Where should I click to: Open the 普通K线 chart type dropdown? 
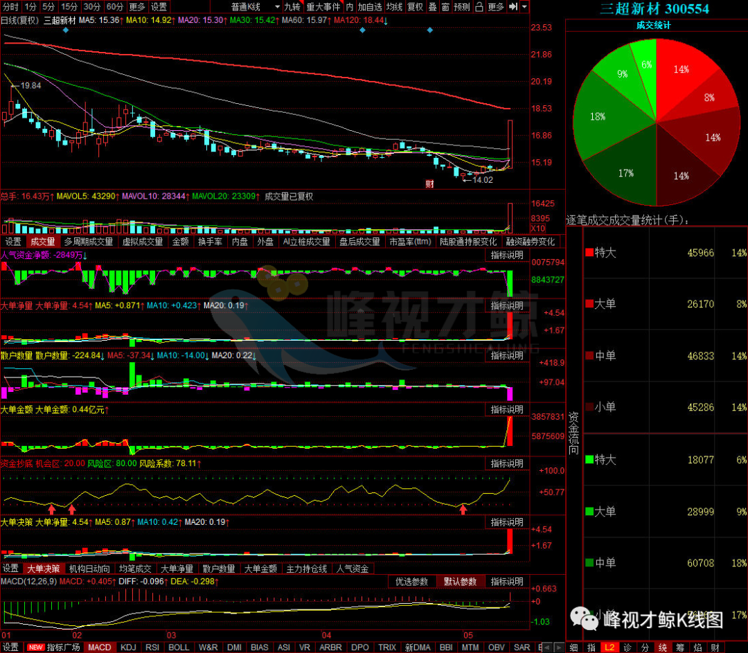(254, 7)
